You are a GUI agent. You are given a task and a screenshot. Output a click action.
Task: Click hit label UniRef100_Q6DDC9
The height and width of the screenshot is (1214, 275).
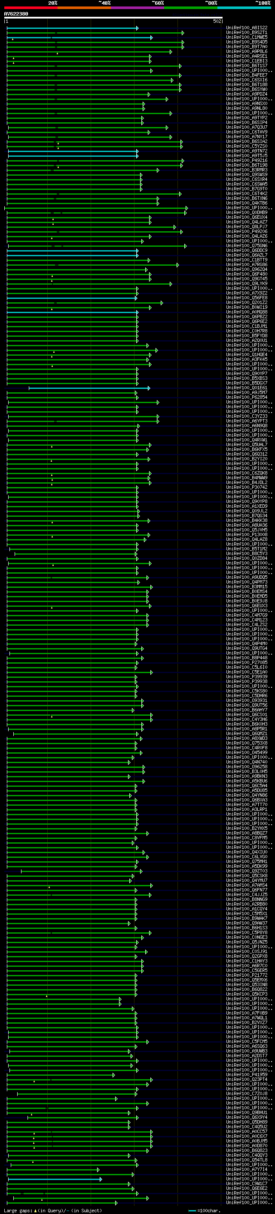(x=247, y=250)
